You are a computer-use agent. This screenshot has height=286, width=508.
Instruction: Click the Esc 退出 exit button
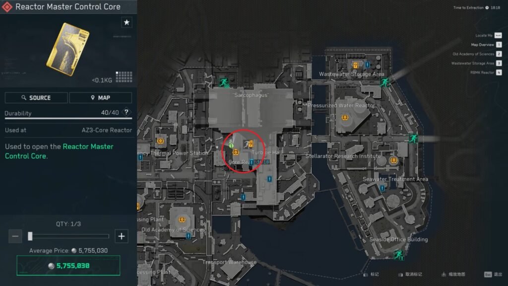(493, 274)
